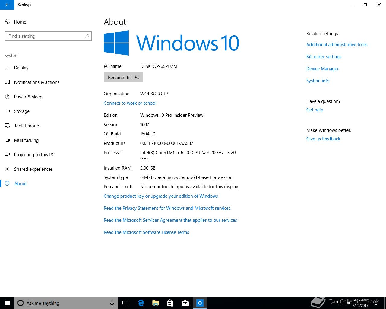Screen dimensions: 386x309
Task: Open Device Manager link
Action: tap(322, 69)
